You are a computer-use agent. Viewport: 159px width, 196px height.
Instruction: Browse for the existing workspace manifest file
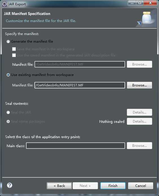140,85
